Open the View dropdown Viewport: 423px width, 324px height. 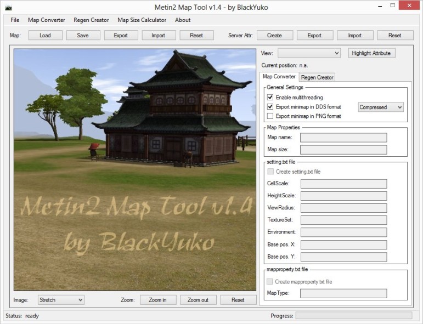(309, 53)
